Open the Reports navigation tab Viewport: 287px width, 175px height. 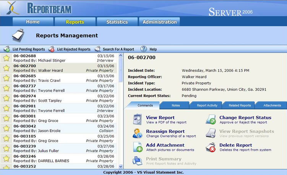tap(75, 22)
